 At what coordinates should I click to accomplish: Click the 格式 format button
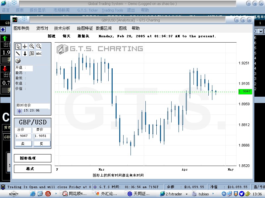(x=32, y=169)
